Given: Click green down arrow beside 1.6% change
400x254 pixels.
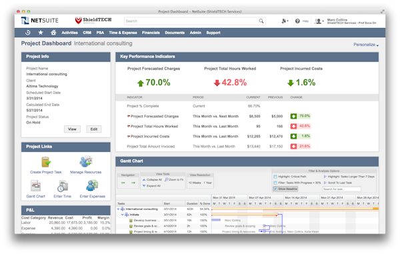Looking at the screenshot, I should coord(293,136).
